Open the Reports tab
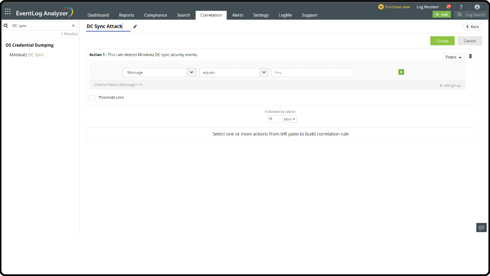 point(126,15)
